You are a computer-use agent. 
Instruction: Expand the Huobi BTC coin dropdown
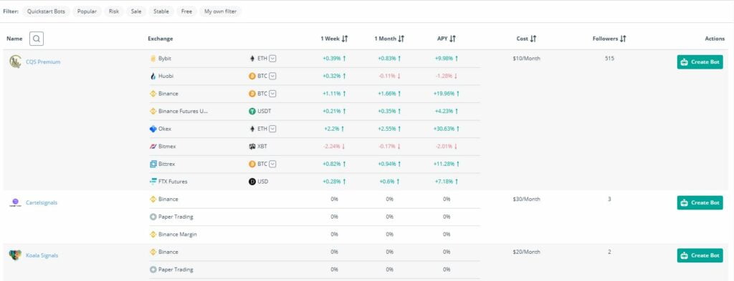pyautogui.click(x=272, y=76)
